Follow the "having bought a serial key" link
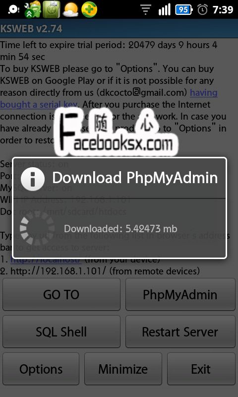Viewport: 238px width, 397px height. [x=109, y=98]
